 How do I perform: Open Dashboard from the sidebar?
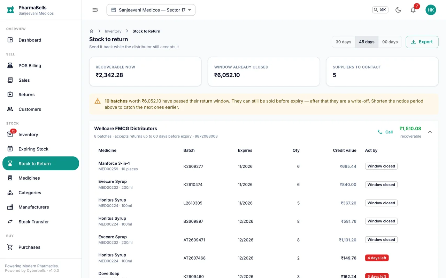(41, 40)
